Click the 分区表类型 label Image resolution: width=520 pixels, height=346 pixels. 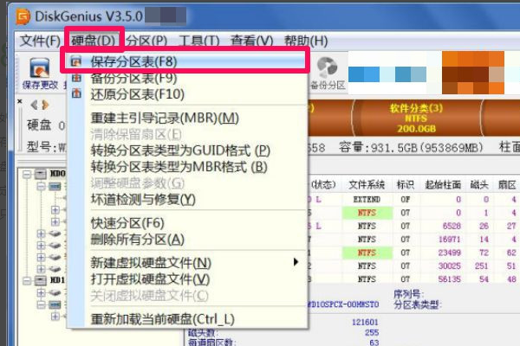pos(418,304)
